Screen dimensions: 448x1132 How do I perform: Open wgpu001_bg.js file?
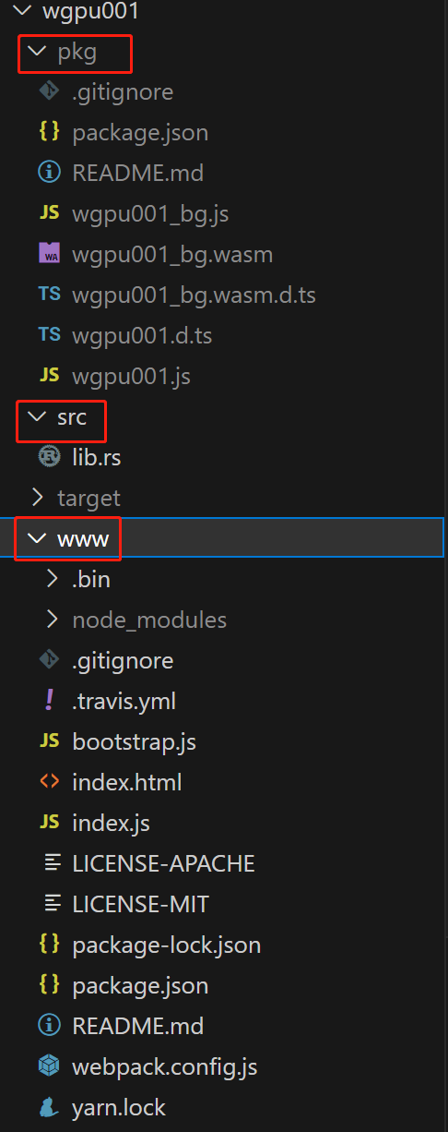(x=150, y=213)
